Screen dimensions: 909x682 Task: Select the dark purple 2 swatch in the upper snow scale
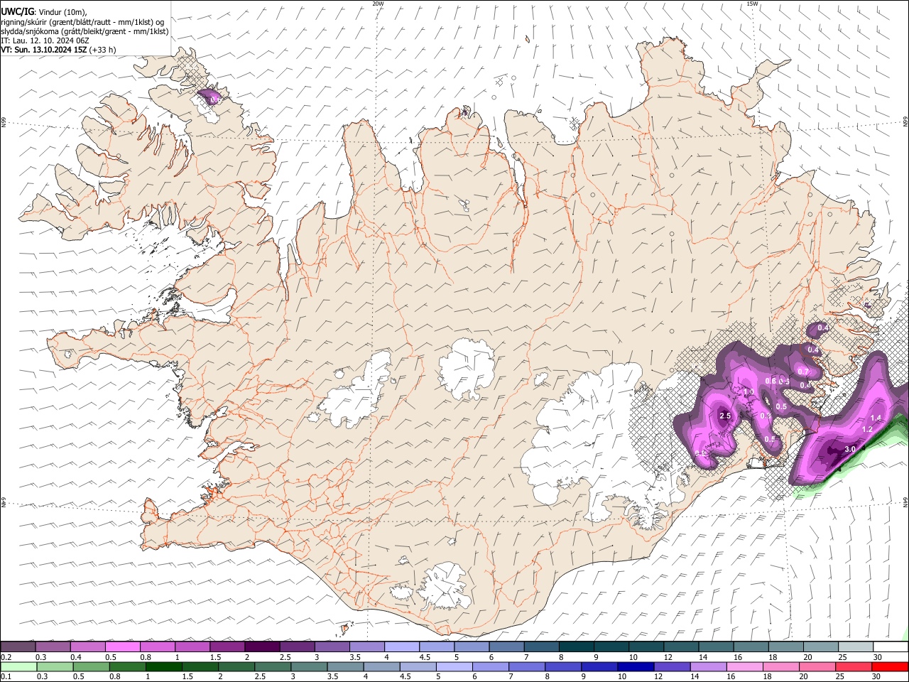click(262, 646)
